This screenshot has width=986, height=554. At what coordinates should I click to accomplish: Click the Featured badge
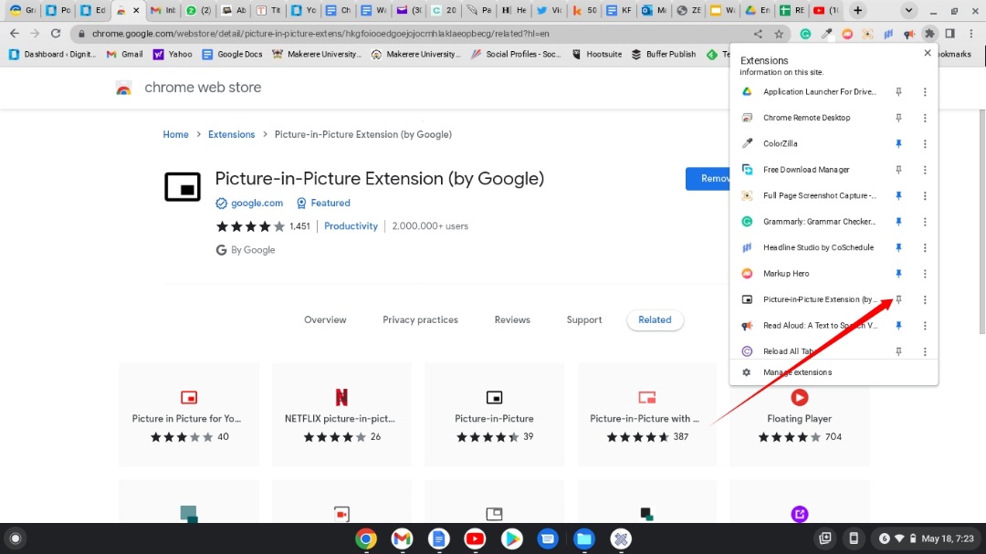pyautogui.click(x=323, y=203)
